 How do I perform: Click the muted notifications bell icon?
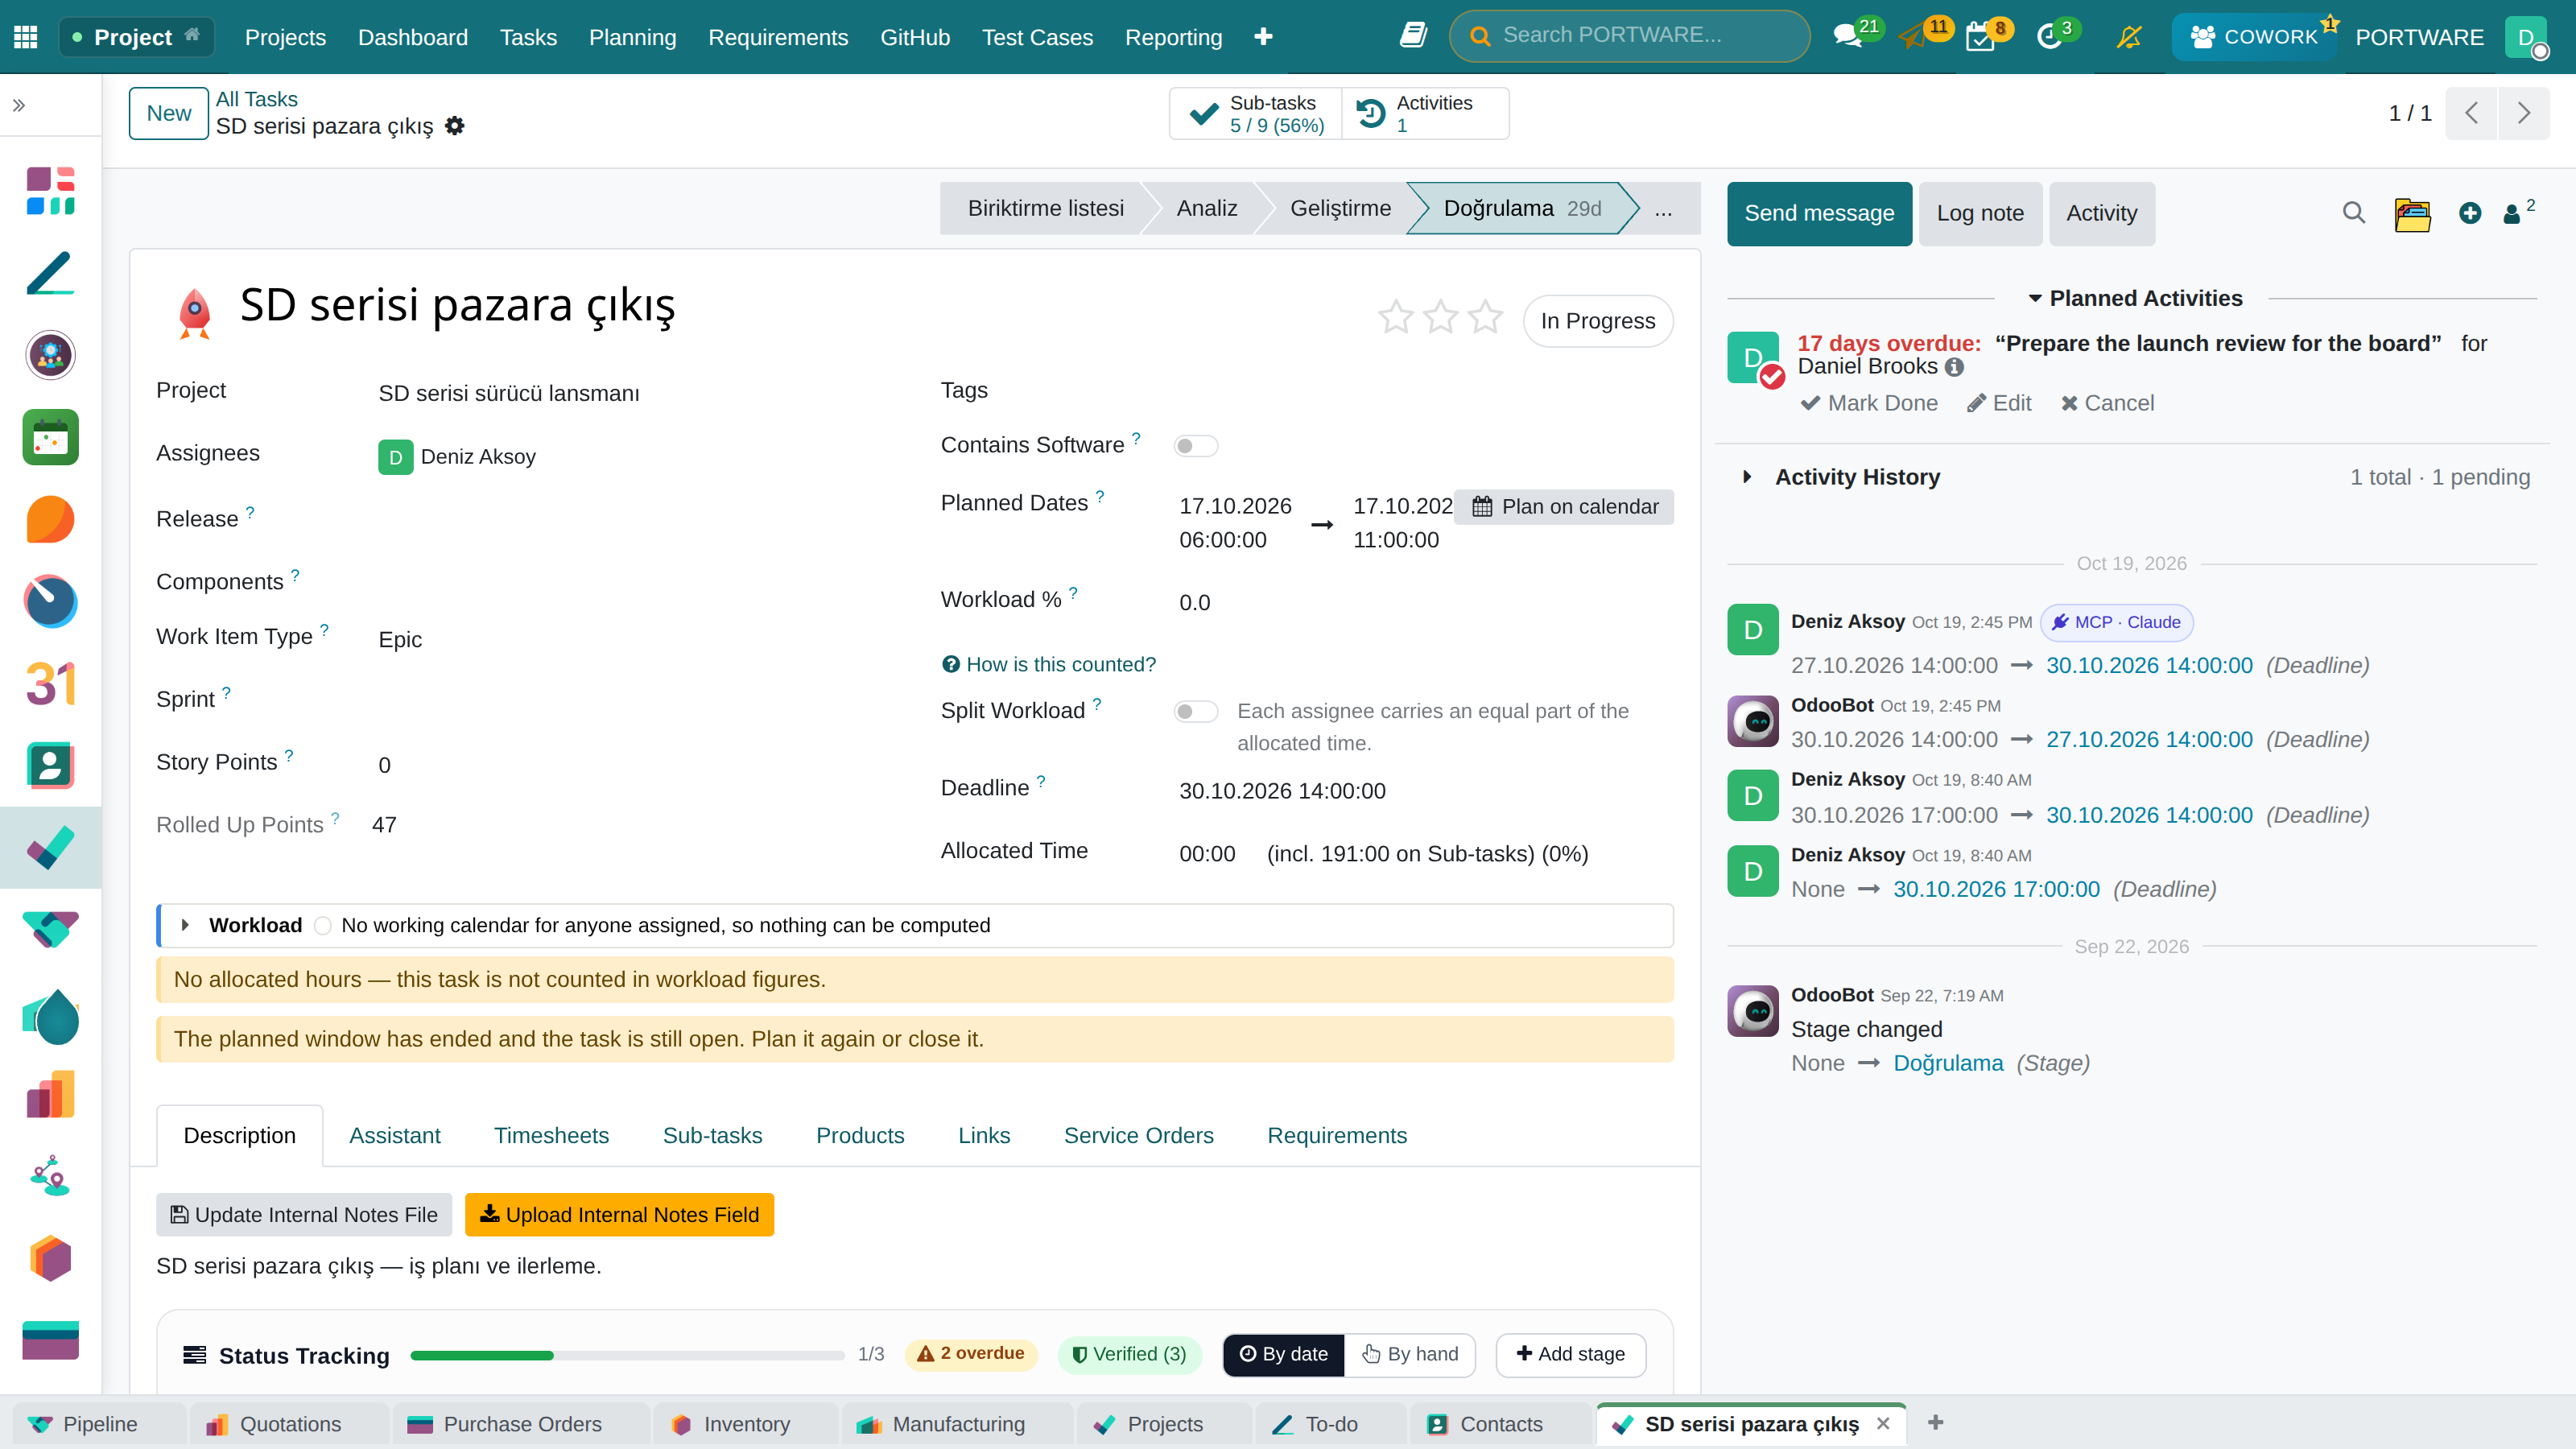click(x=2128, y=37)
